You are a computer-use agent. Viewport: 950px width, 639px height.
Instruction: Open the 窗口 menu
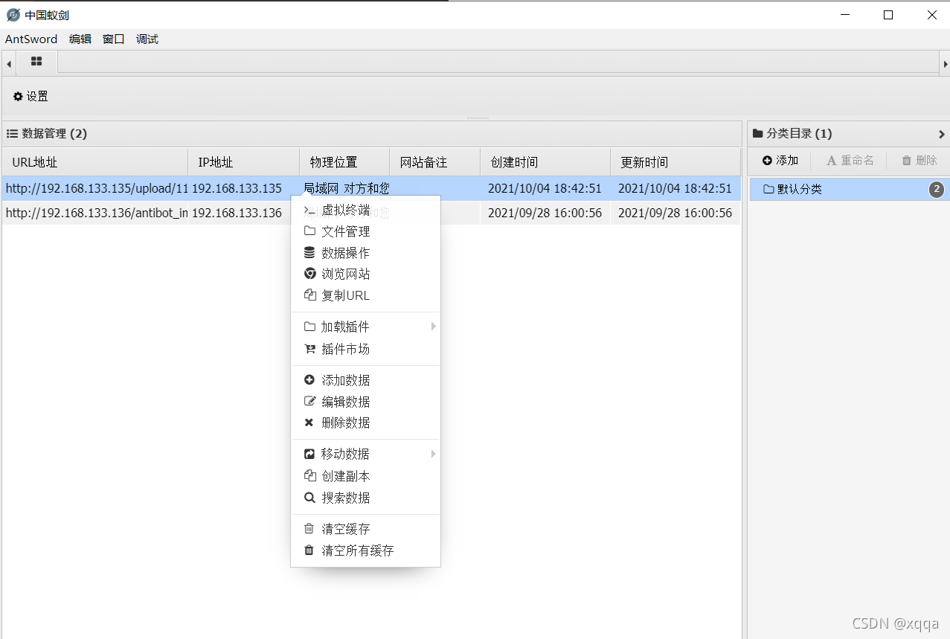[114, 39]
